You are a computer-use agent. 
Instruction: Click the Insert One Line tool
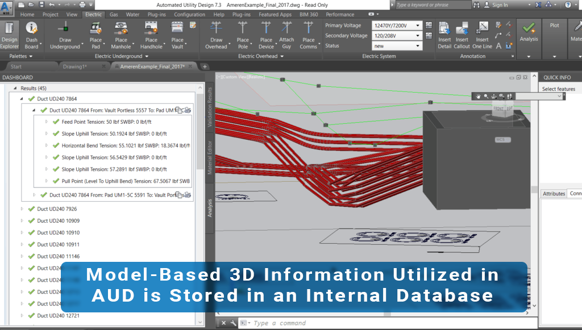(482, 36)
